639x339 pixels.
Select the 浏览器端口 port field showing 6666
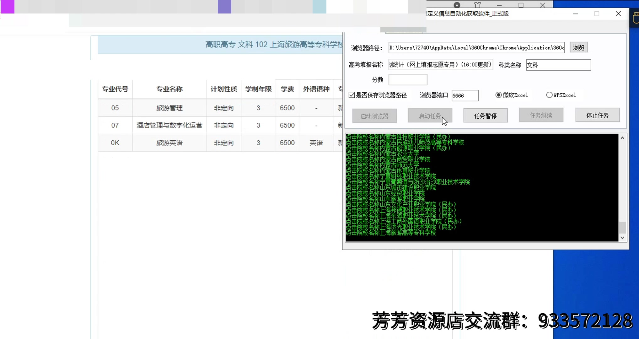coord(465,95)
